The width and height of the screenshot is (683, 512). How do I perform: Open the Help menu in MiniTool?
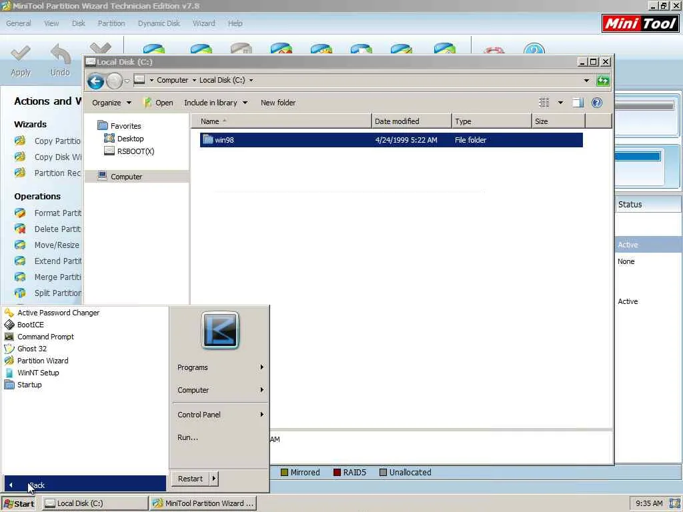coord(235,23)
